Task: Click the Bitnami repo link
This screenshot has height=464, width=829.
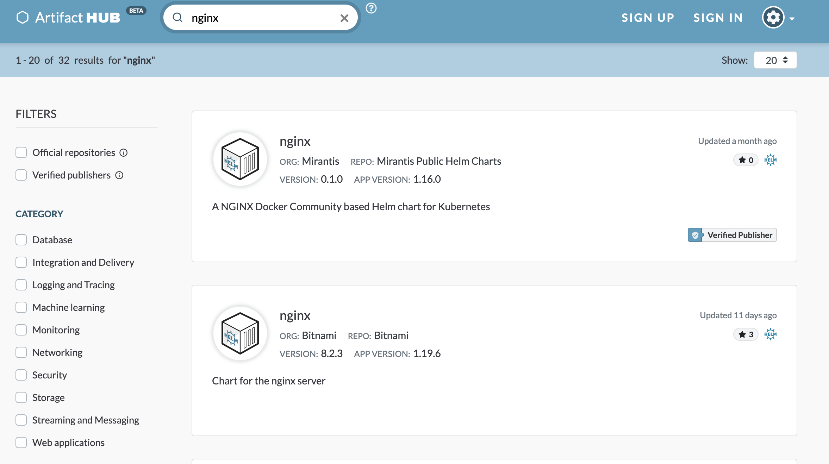Action: coord(391,336)
